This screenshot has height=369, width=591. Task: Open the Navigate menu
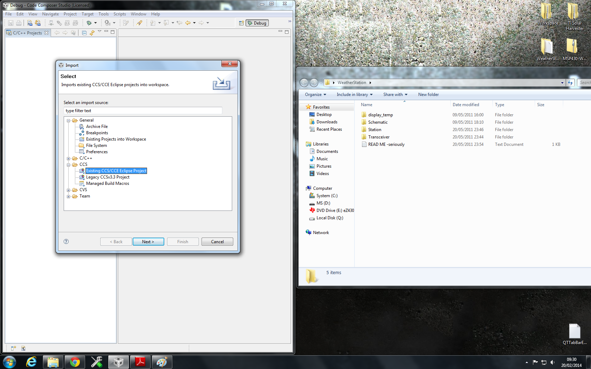[x=50, y=14]
